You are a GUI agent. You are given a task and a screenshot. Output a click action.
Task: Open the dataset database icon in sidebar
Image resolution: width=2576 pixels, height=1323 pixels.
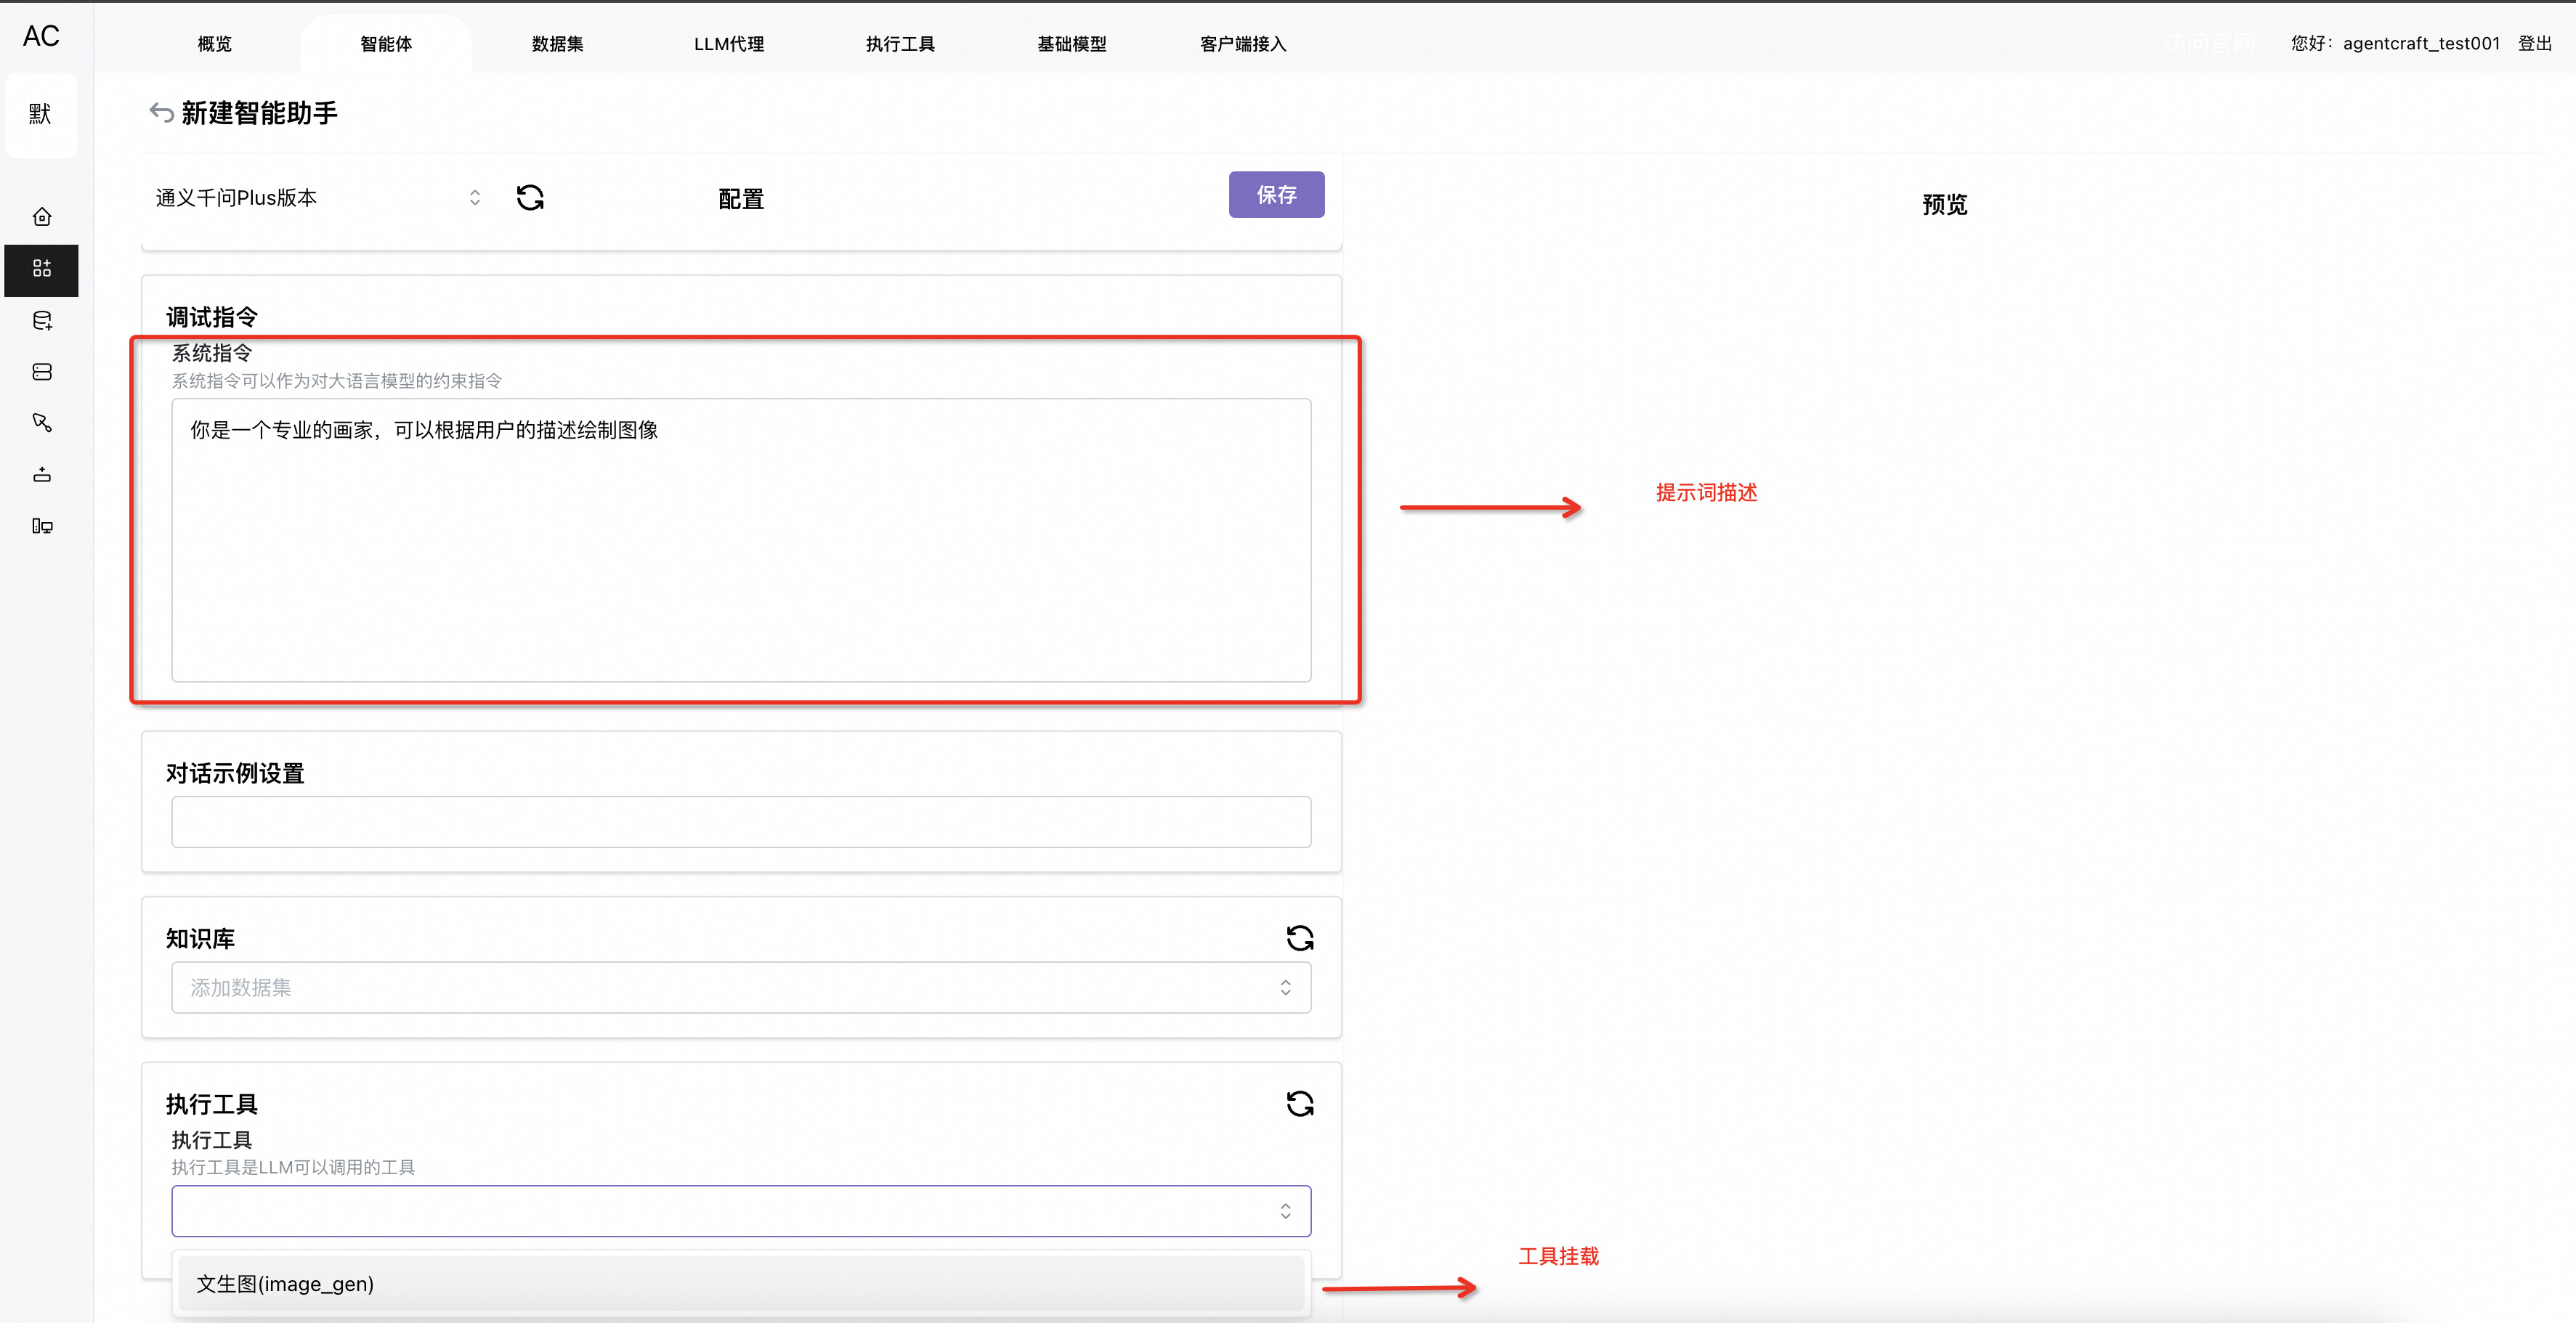42,321
